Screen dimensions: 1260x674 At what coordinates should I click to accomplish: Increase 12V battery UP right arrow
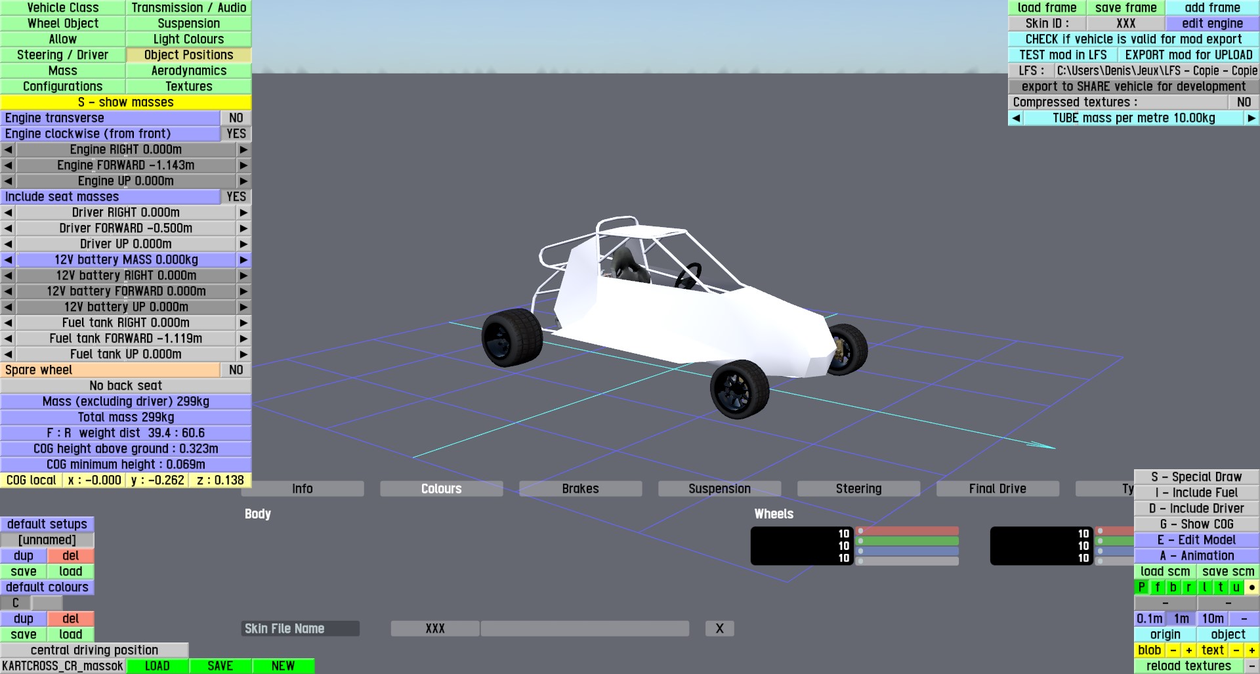[x=243, y=307]
